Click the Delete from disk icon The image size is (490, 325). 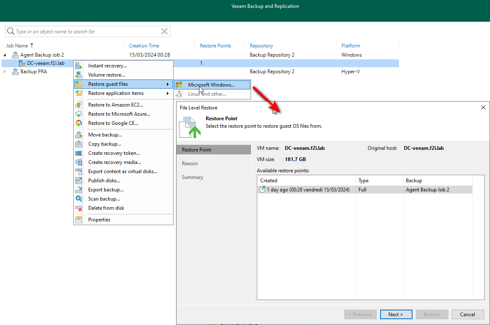click(78, 208)
